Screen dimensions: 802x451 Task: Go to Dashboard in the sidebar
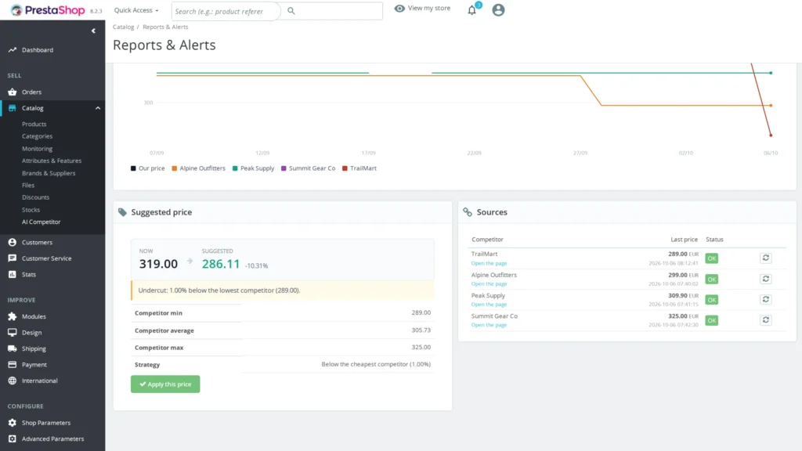(x=38, y=50)
